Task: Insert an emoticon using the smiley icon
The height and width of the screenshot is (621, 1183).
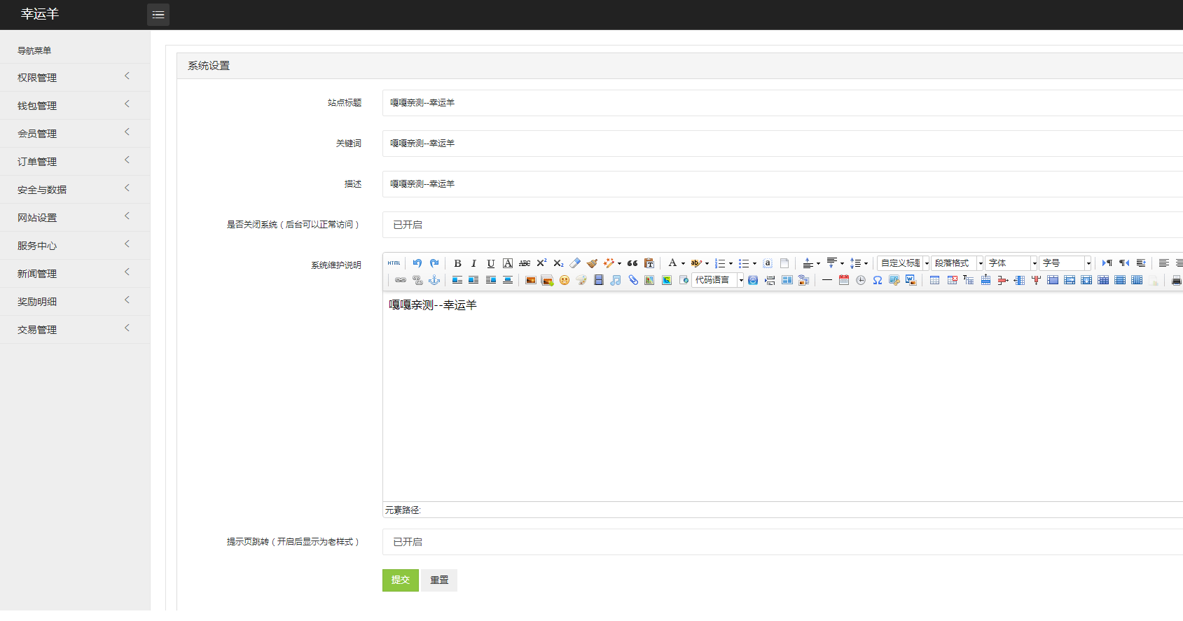Action: [565, 280]
